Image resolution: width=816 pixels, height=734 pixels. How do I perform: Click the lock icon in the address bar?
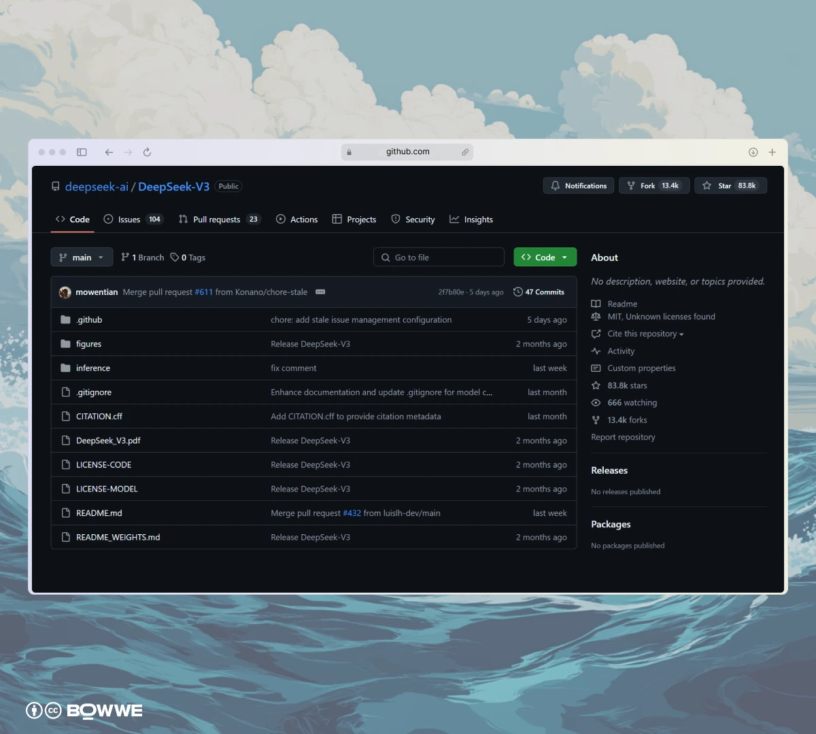point(350,152)
